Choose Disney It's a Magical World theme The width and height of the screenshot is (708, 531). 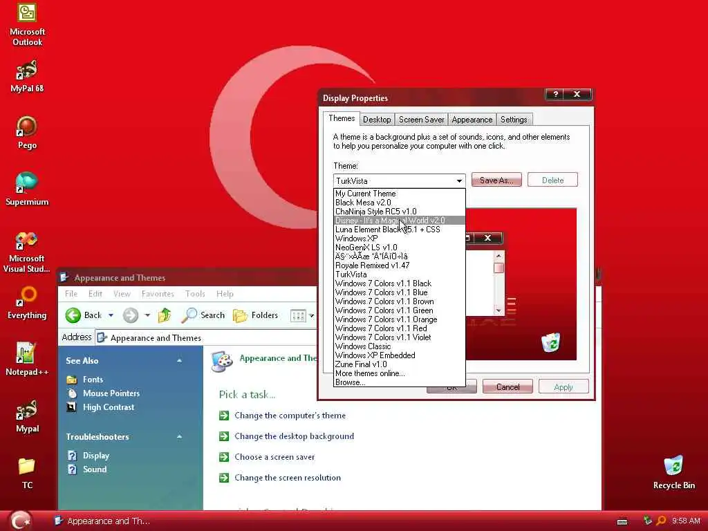click(400, 221)
